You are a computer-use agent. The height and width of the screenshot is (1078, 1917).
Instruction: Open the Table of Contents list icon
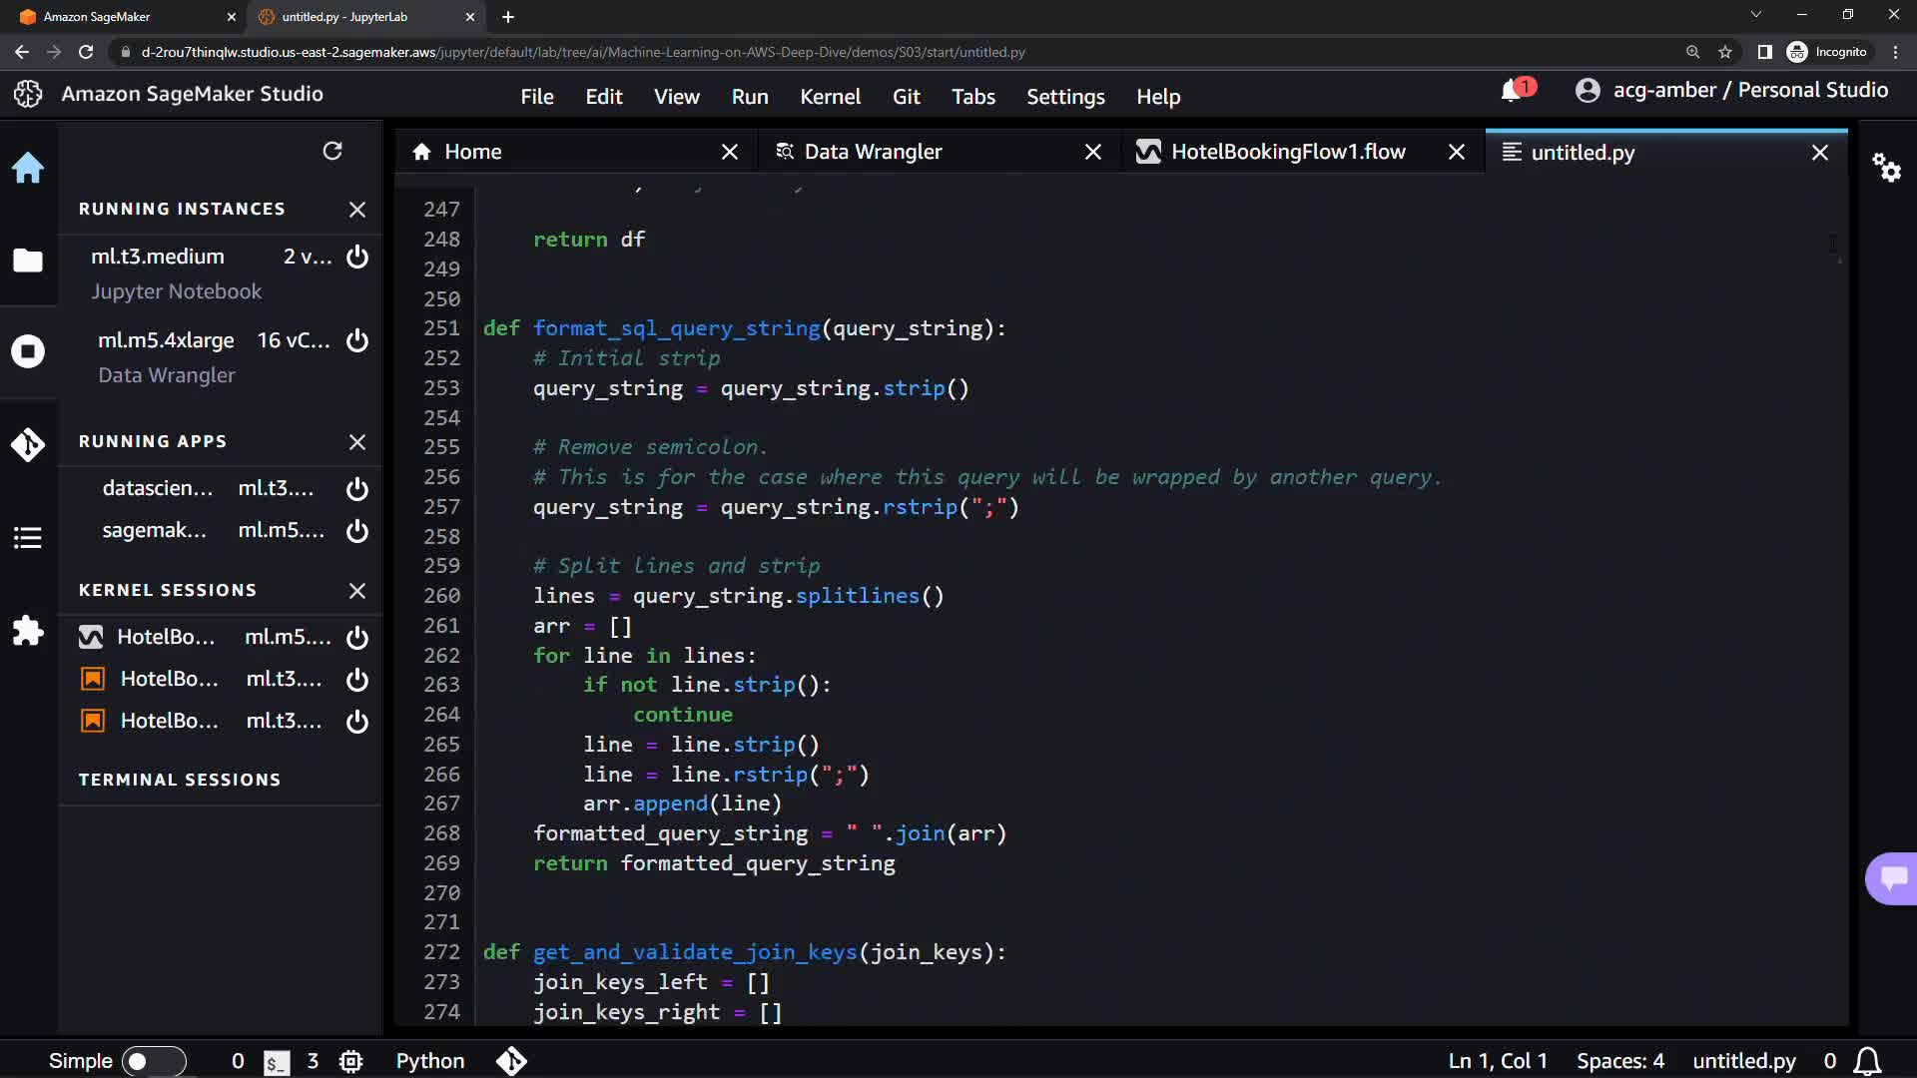pos(28,538)
